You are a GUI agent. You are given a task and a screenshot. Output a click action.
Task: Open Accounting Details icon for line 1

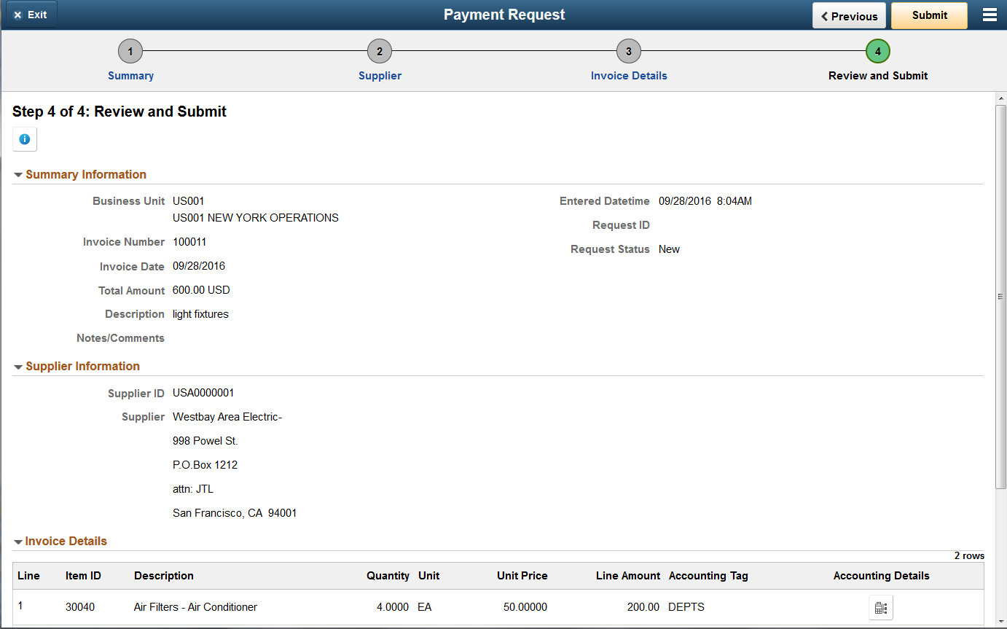click(880, 607)
